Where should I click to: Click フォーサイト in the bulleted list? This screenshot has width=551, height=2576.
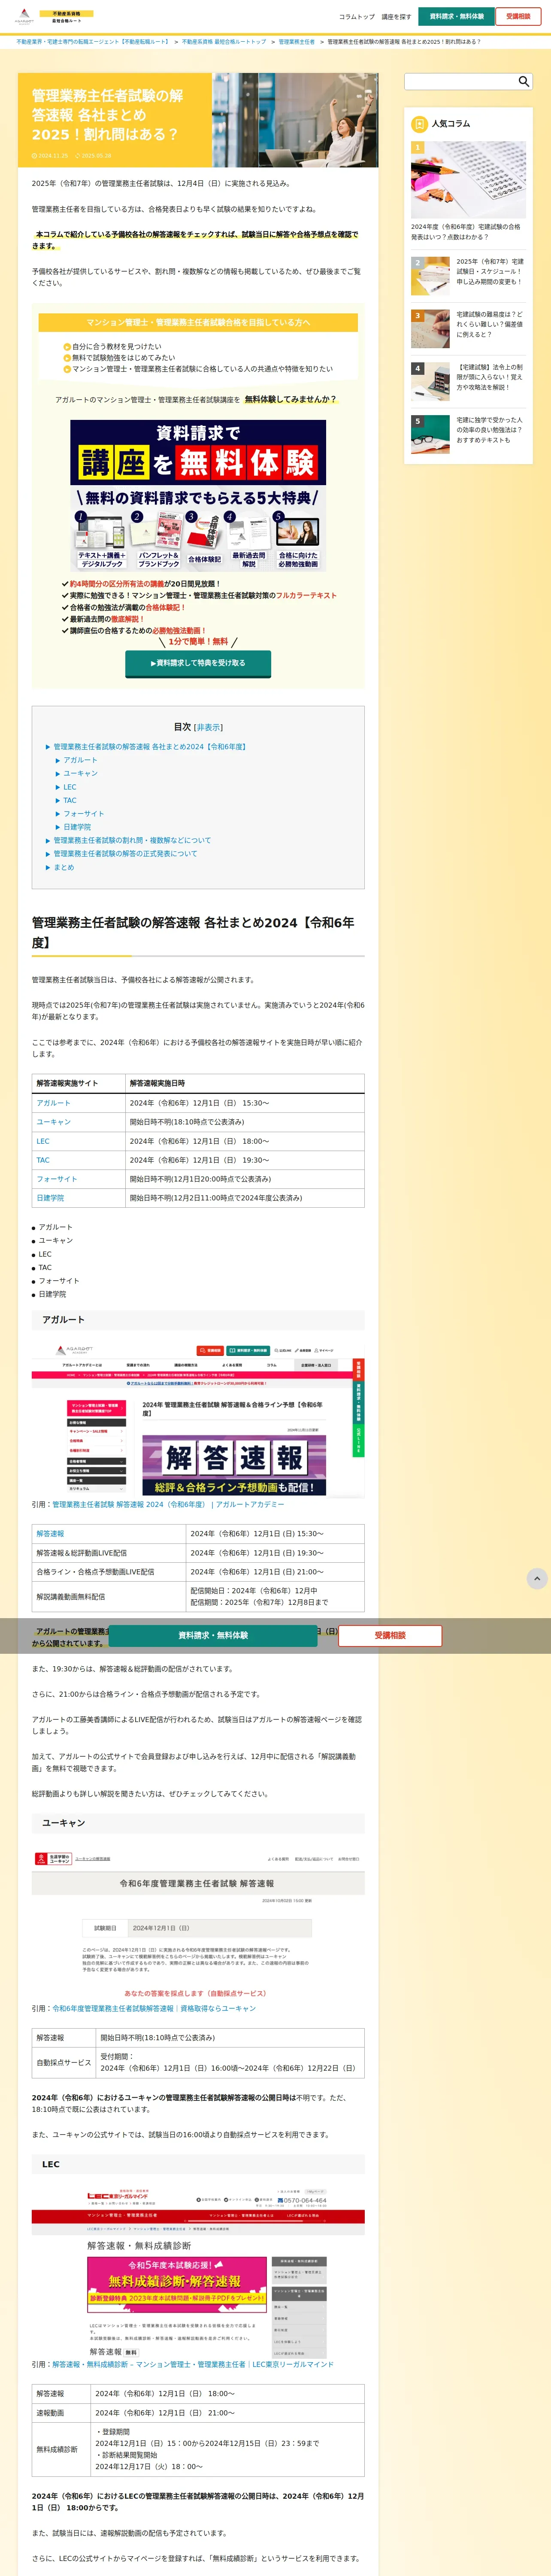[58, 1281]
